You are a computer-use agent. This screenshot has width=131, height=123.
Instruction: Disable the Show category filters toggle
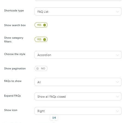click(41, 39)
